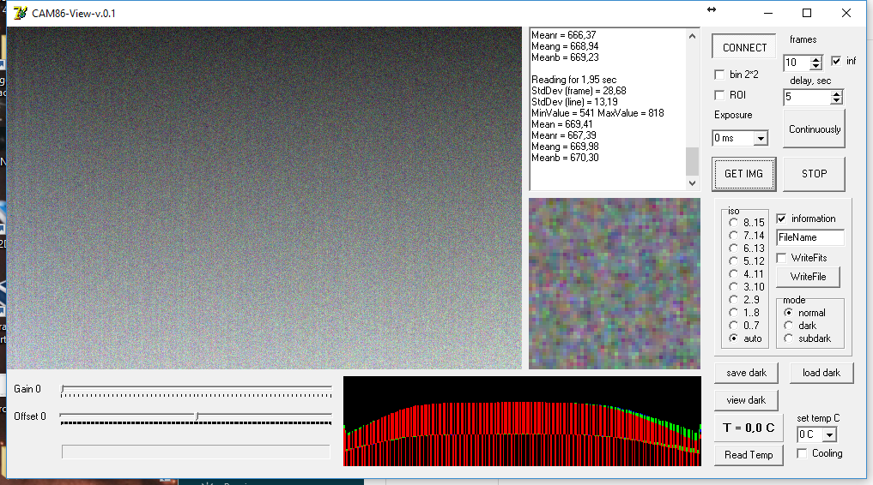Decrease delay sec with down arrow

[836, 100]
